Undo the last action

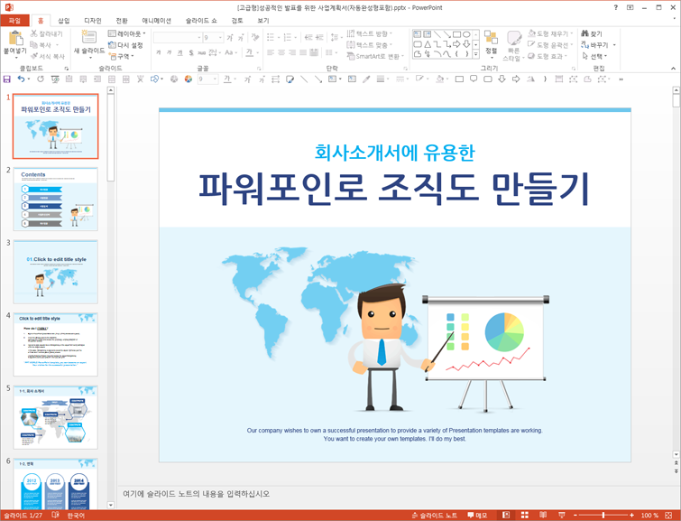[x=21, y=79]
